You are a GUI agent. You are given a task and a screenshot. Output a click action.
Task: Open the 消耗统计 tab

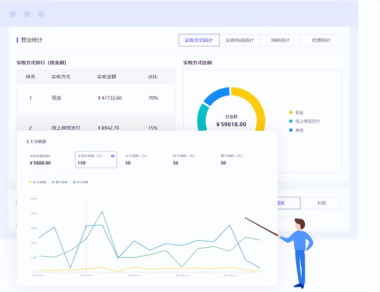tap(280, 40)
